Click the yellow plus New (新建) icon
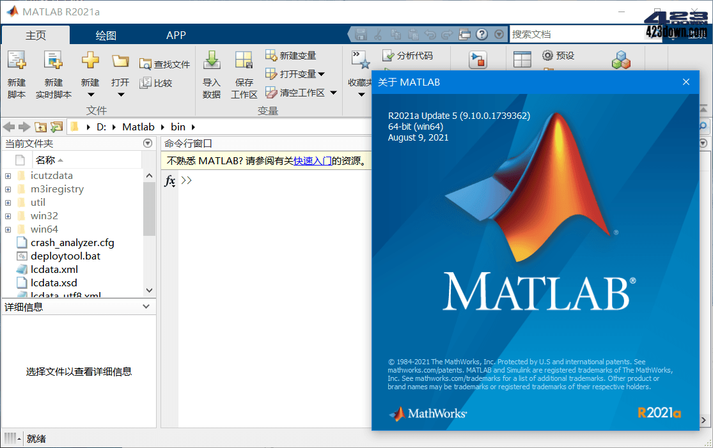 90,59
